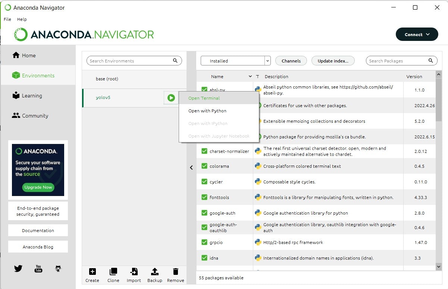The width and height of the screenshot is (448, 289).
Task: Click colorama version 0.4.5 cell
Action: tap(419, 166)
